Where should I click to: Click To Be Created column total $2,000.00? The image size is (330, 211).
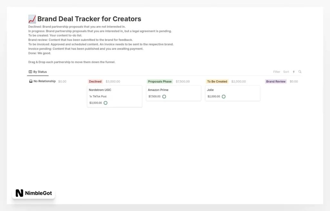[x=238, y=82]
